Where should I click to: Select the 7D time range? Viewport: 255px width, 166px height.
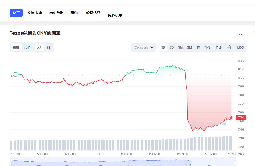[172, 48]
